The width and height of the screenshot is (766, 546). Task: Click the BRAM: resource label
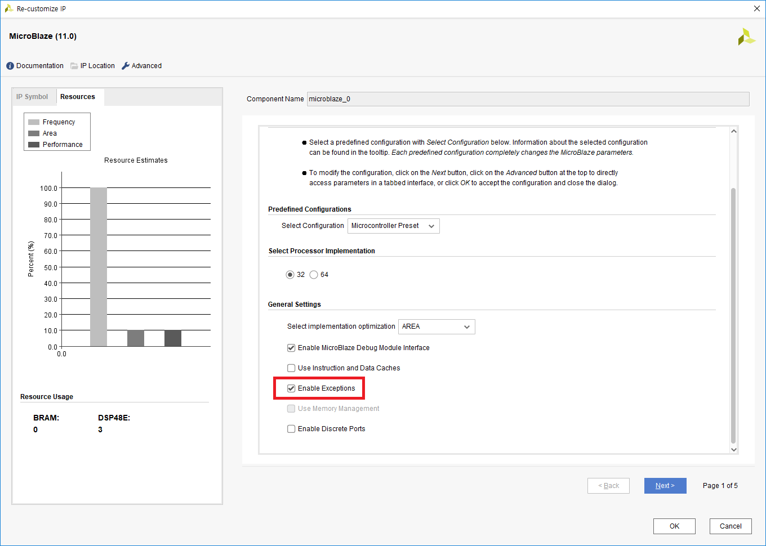46,418
